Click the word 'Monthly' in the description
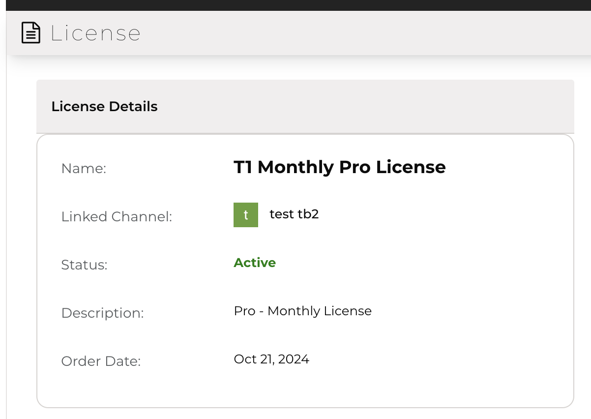This screenshot has height=419, width=591. point(294,311)
